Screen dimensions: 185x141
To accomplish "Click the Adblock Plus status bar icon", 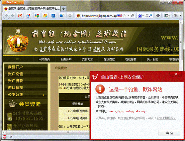I will tap(4, 137).
